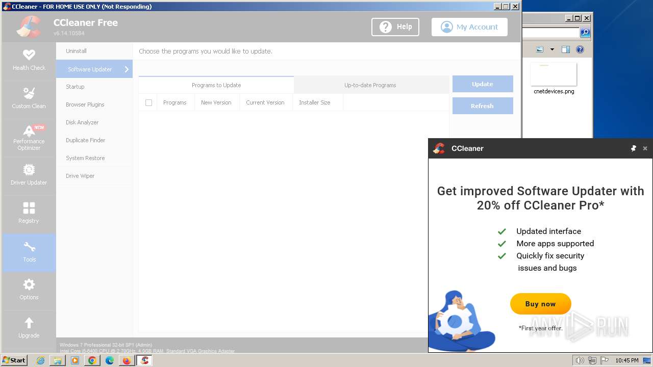Image resolution: width=653 pixels, height=367 pixels.
Task: Switch to Up-to-date Programs tab
Action: pos(370,85)
